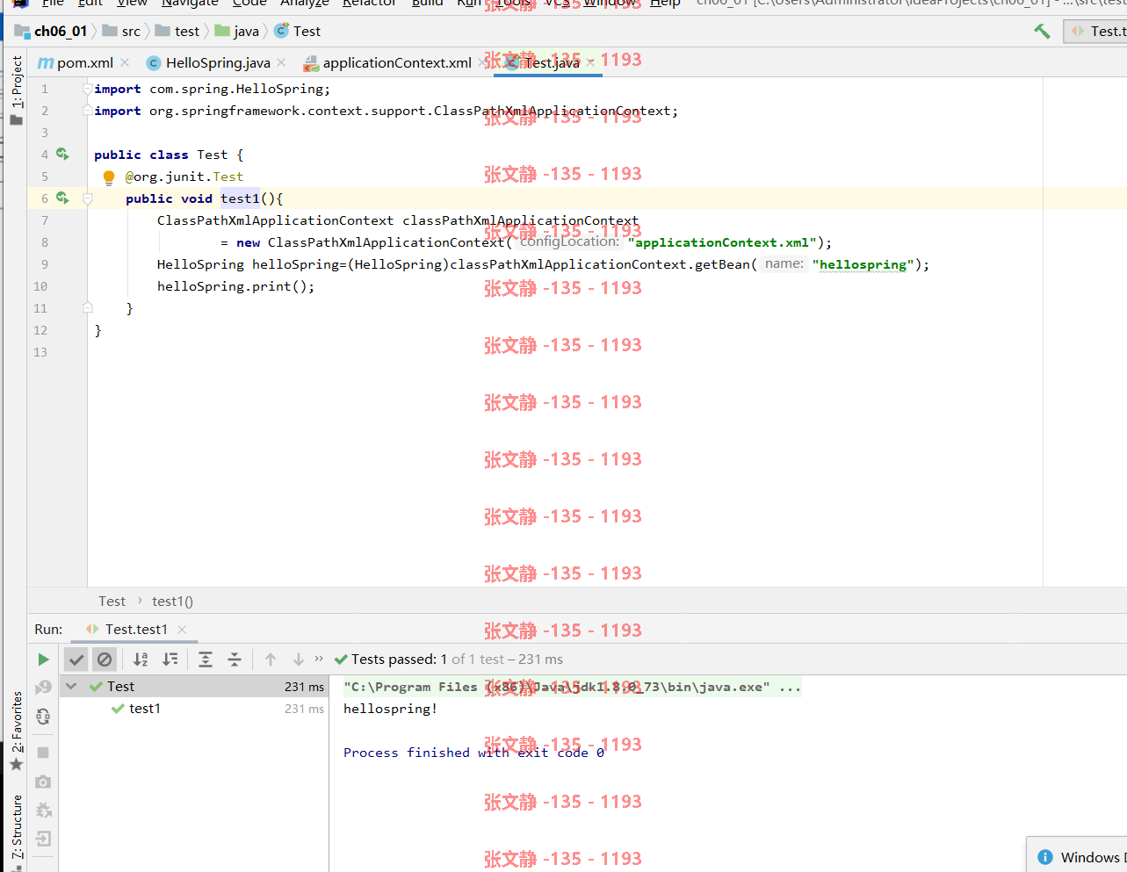This screenshot has width=1127, height=872.
Task: Open the Help menu
Action: (x=665, y=4)
